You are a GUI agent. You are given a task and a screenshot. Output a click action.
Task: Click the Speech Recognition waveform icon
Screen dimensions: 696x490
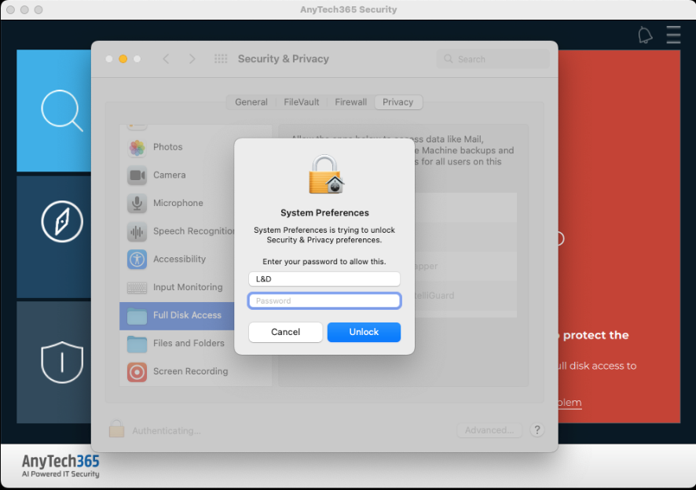(137, 231)
